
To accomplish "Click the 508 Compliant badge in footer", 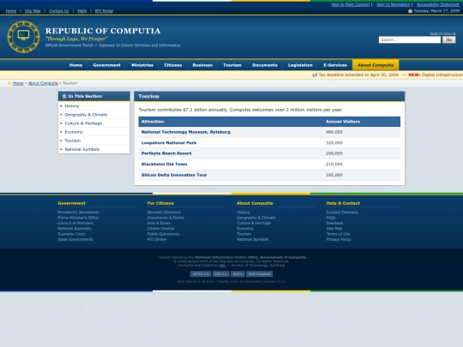I will (x=259, y=274).
